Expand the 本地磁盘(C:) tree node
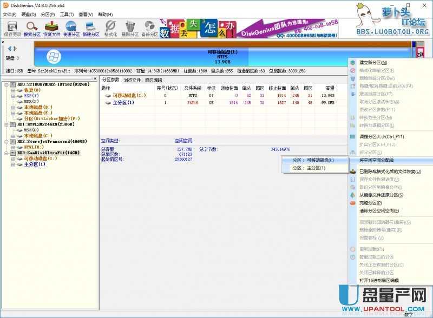This screenshot has height=318, width=433. point(13,135)
